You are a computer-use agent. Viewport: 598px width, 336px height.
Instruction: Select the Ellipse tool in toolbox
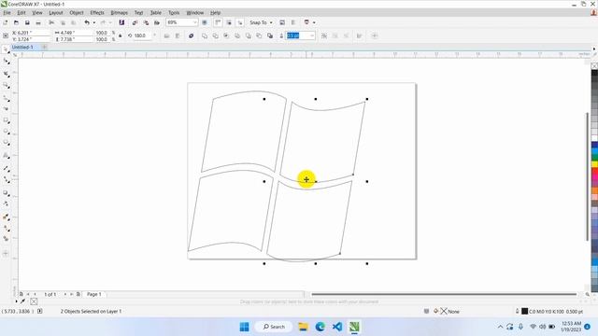pos(6,132)
